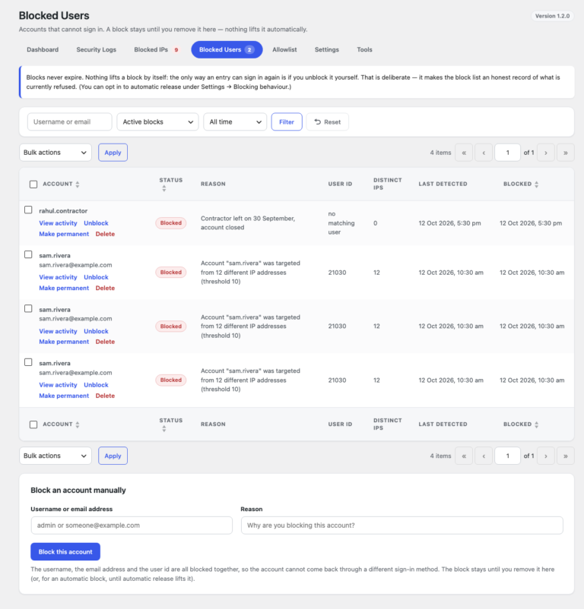Viewport: 584px width, 609px height.
Task: Click the Blocked Users page heading
Action: click(x=54, y=15)
